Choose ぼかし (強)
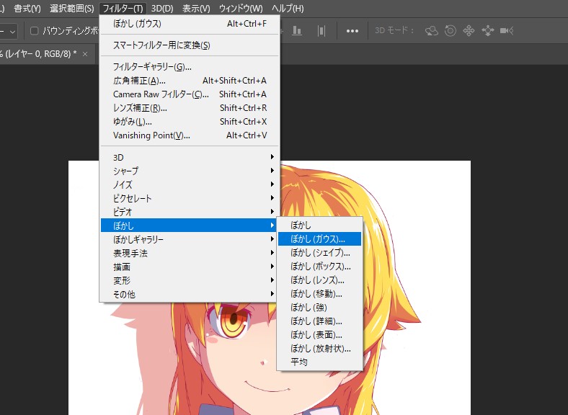568x415 pixels. (x=319, y=308)
